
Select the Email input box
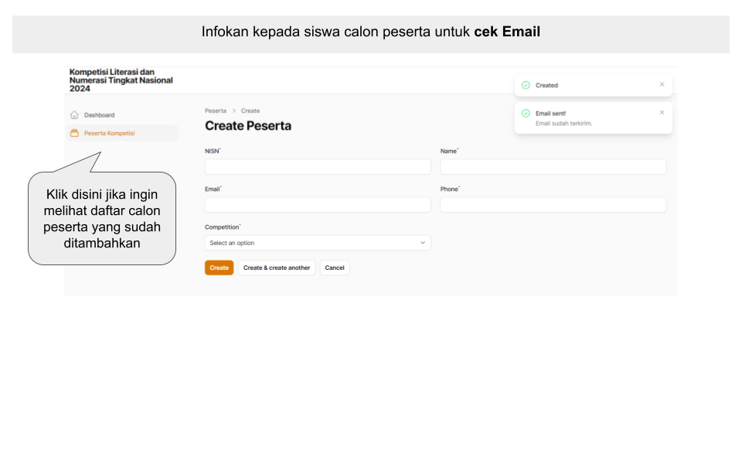coord(318,205)
